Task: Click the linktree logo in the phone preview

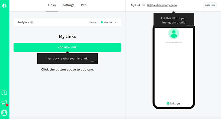Action: [x=173, y=103]
